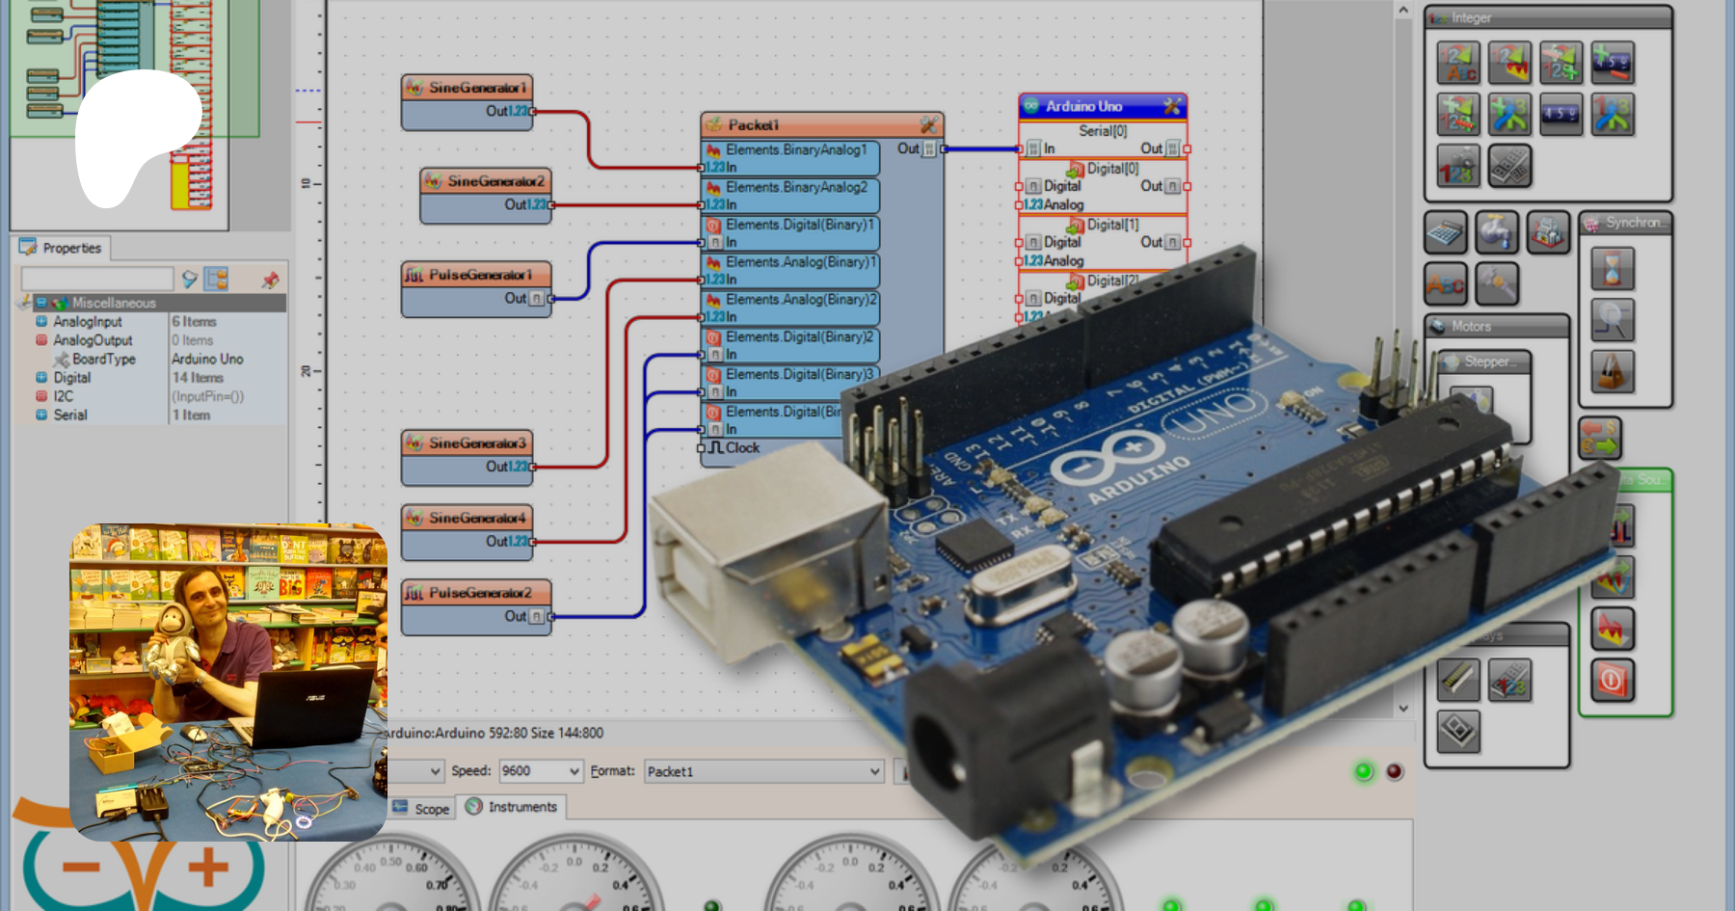1735x911 pixels.
Task: Collapse the Miscellaneous property category
Action: pyautogui.click(x=41, y=303)
